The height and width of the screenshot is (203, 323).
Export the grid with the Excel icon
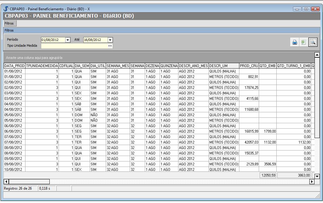303,42
